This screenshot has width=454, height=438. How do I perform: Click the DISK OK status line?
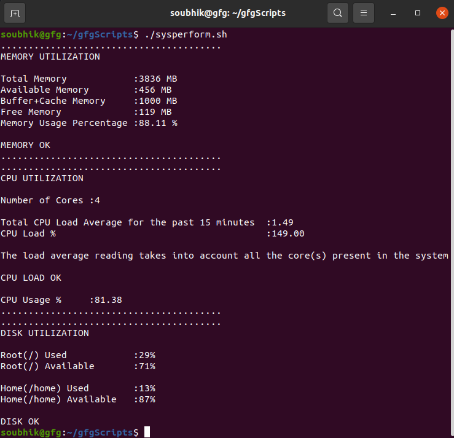click(x=20, y=421)
